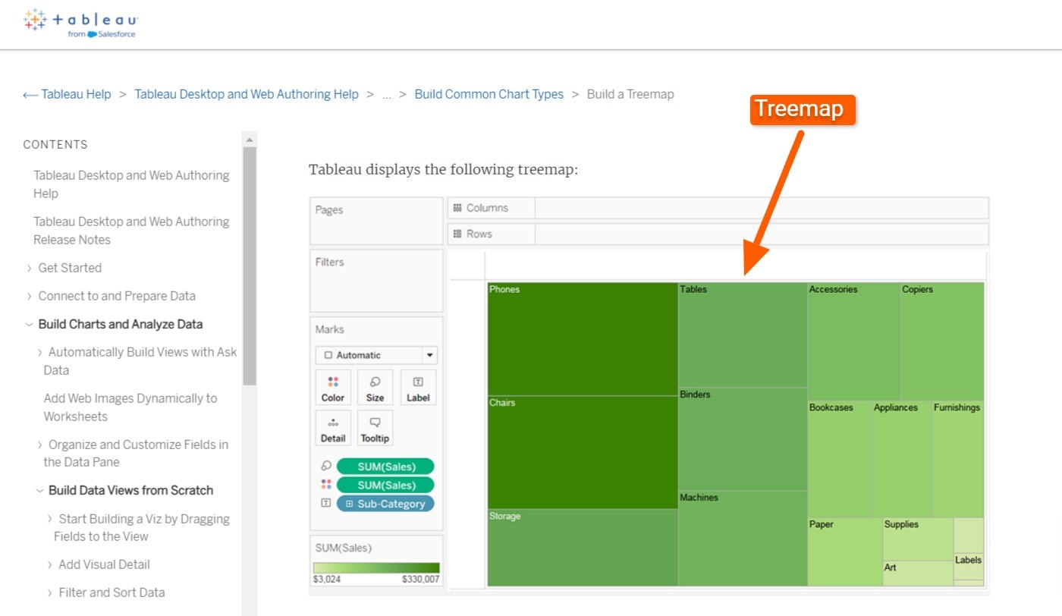This screenshot has height=616, width=1062.
Task: Click the second SUM(Sales) green pill
Action: (x=385, y=485)
